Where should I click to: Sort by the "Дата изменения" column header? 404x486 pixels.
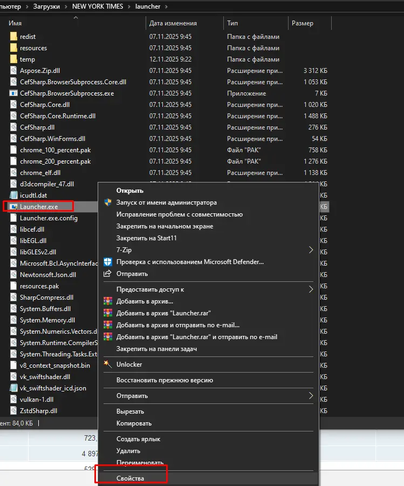[x=173, y=23]
